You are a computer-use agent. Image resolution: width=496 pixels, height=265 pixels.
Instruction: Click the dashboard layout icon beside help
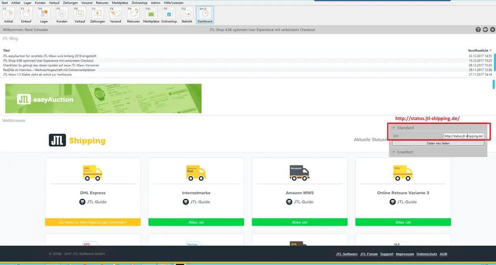[485, 30]
